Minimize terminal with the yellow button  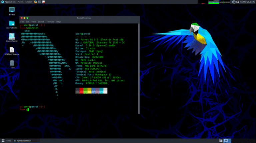[x=24, y=18]
